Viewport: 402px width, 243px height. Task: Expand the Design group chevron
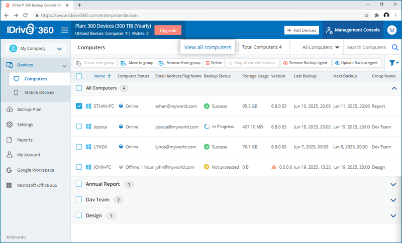point(393,216)
